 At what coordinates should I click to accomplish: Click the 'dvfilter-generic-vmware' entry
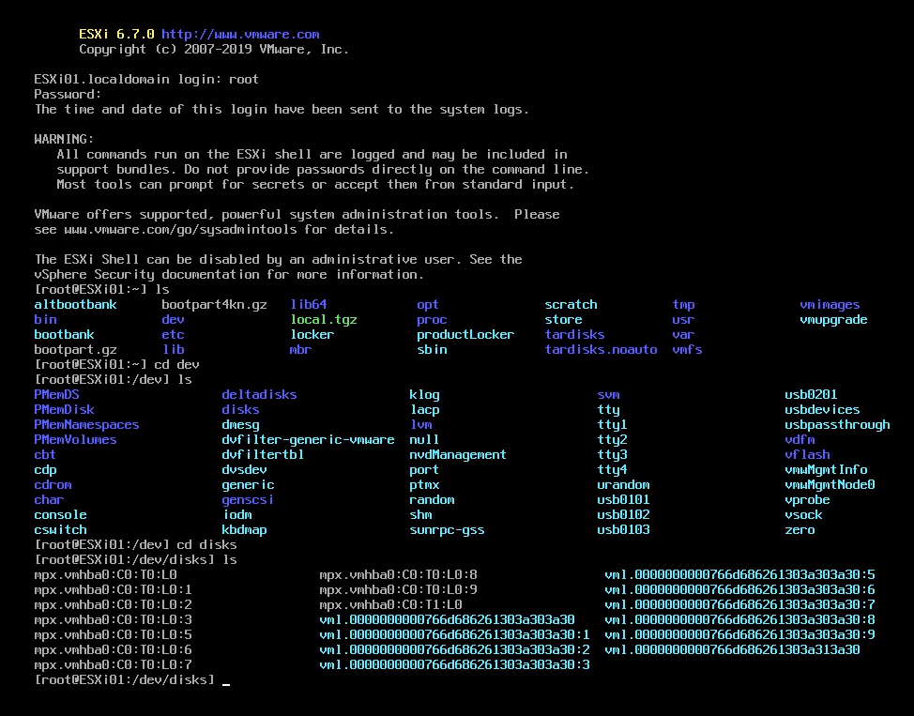(x=308, y=439)
